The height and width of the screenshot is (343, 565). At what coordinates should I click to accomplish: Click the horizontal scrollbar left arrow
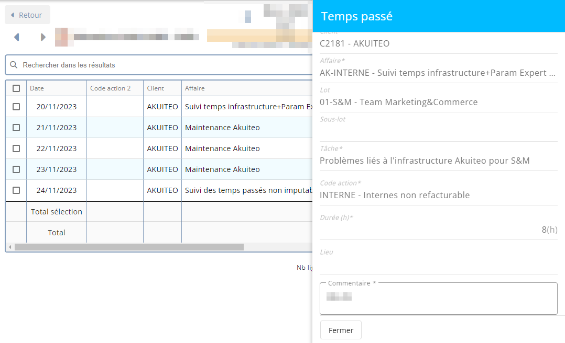[x=10, y=247]
